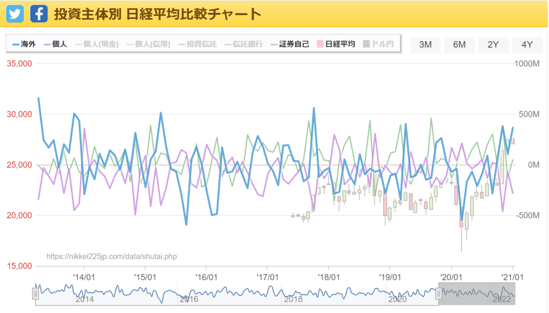
Task: Click the '14/01 x-axis label
Action: point(84,277)
